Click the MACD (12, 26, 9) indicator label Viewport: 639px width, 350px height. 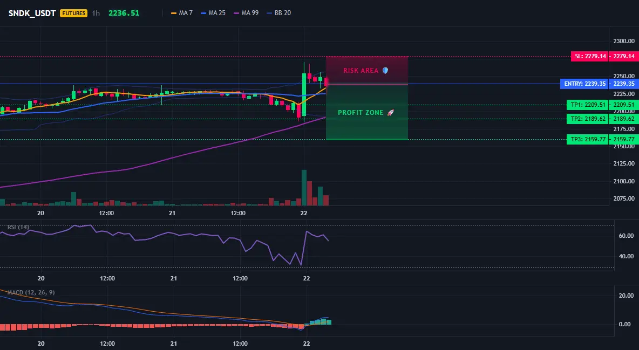coord(31,292)
